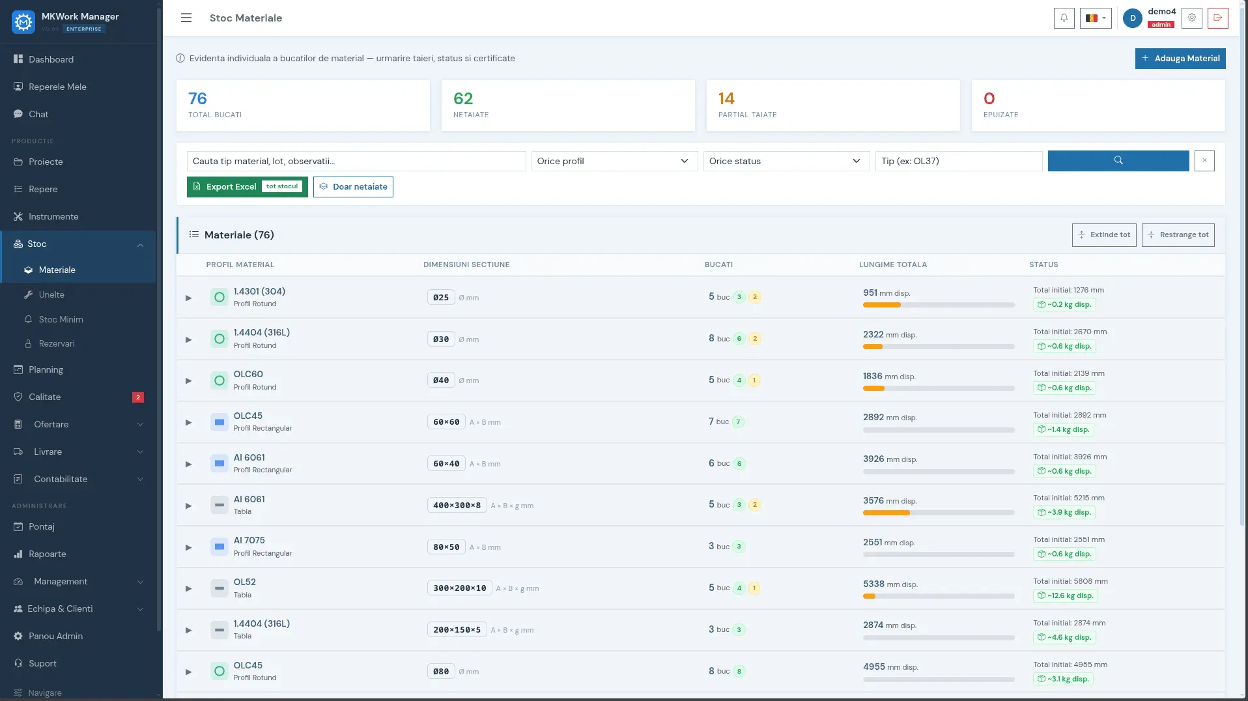This screenshot has height=701, width=1248.
Task: Click the Lungime Totala column header
Action: pyautogui.click(x=892, y=265)
